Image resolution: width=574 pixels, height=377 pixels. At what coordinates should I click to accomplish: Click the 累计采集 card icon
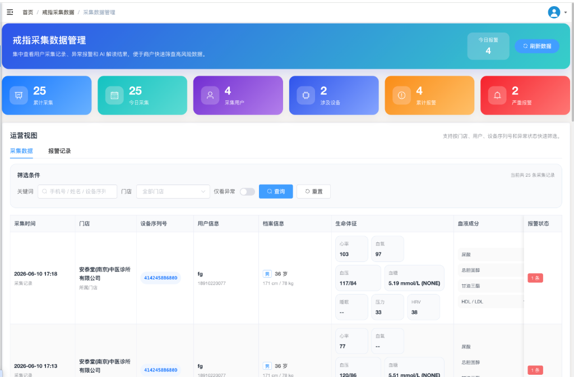[x=18, y=95]
